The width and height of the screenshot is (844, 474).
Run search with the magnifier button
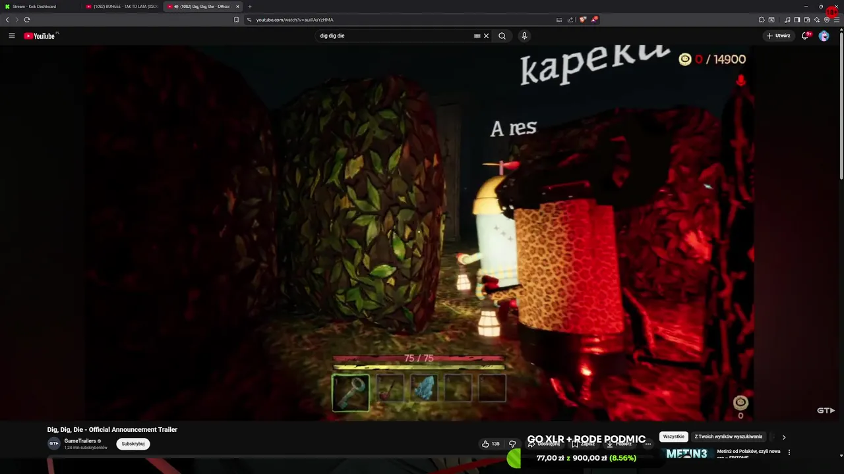click(x=502, y=36)
